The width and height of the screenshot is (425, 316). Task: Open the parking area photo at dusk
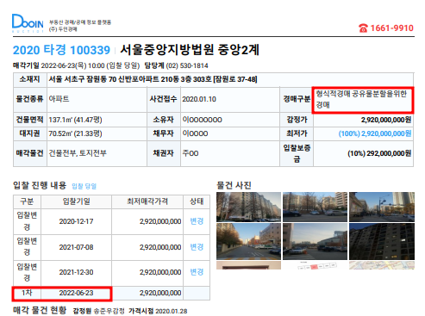315,241
